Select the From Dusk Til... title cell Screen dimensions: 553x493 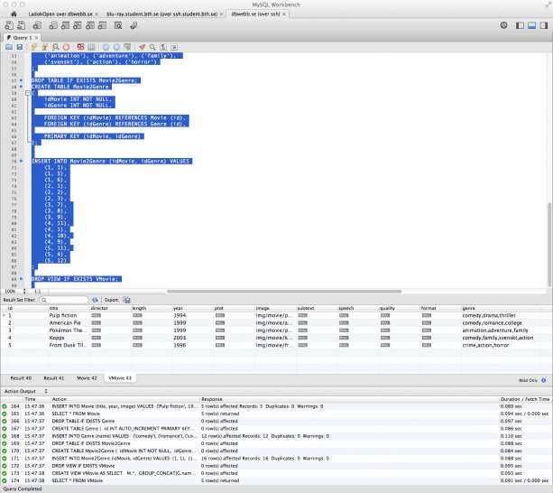(x=67, y=345)
